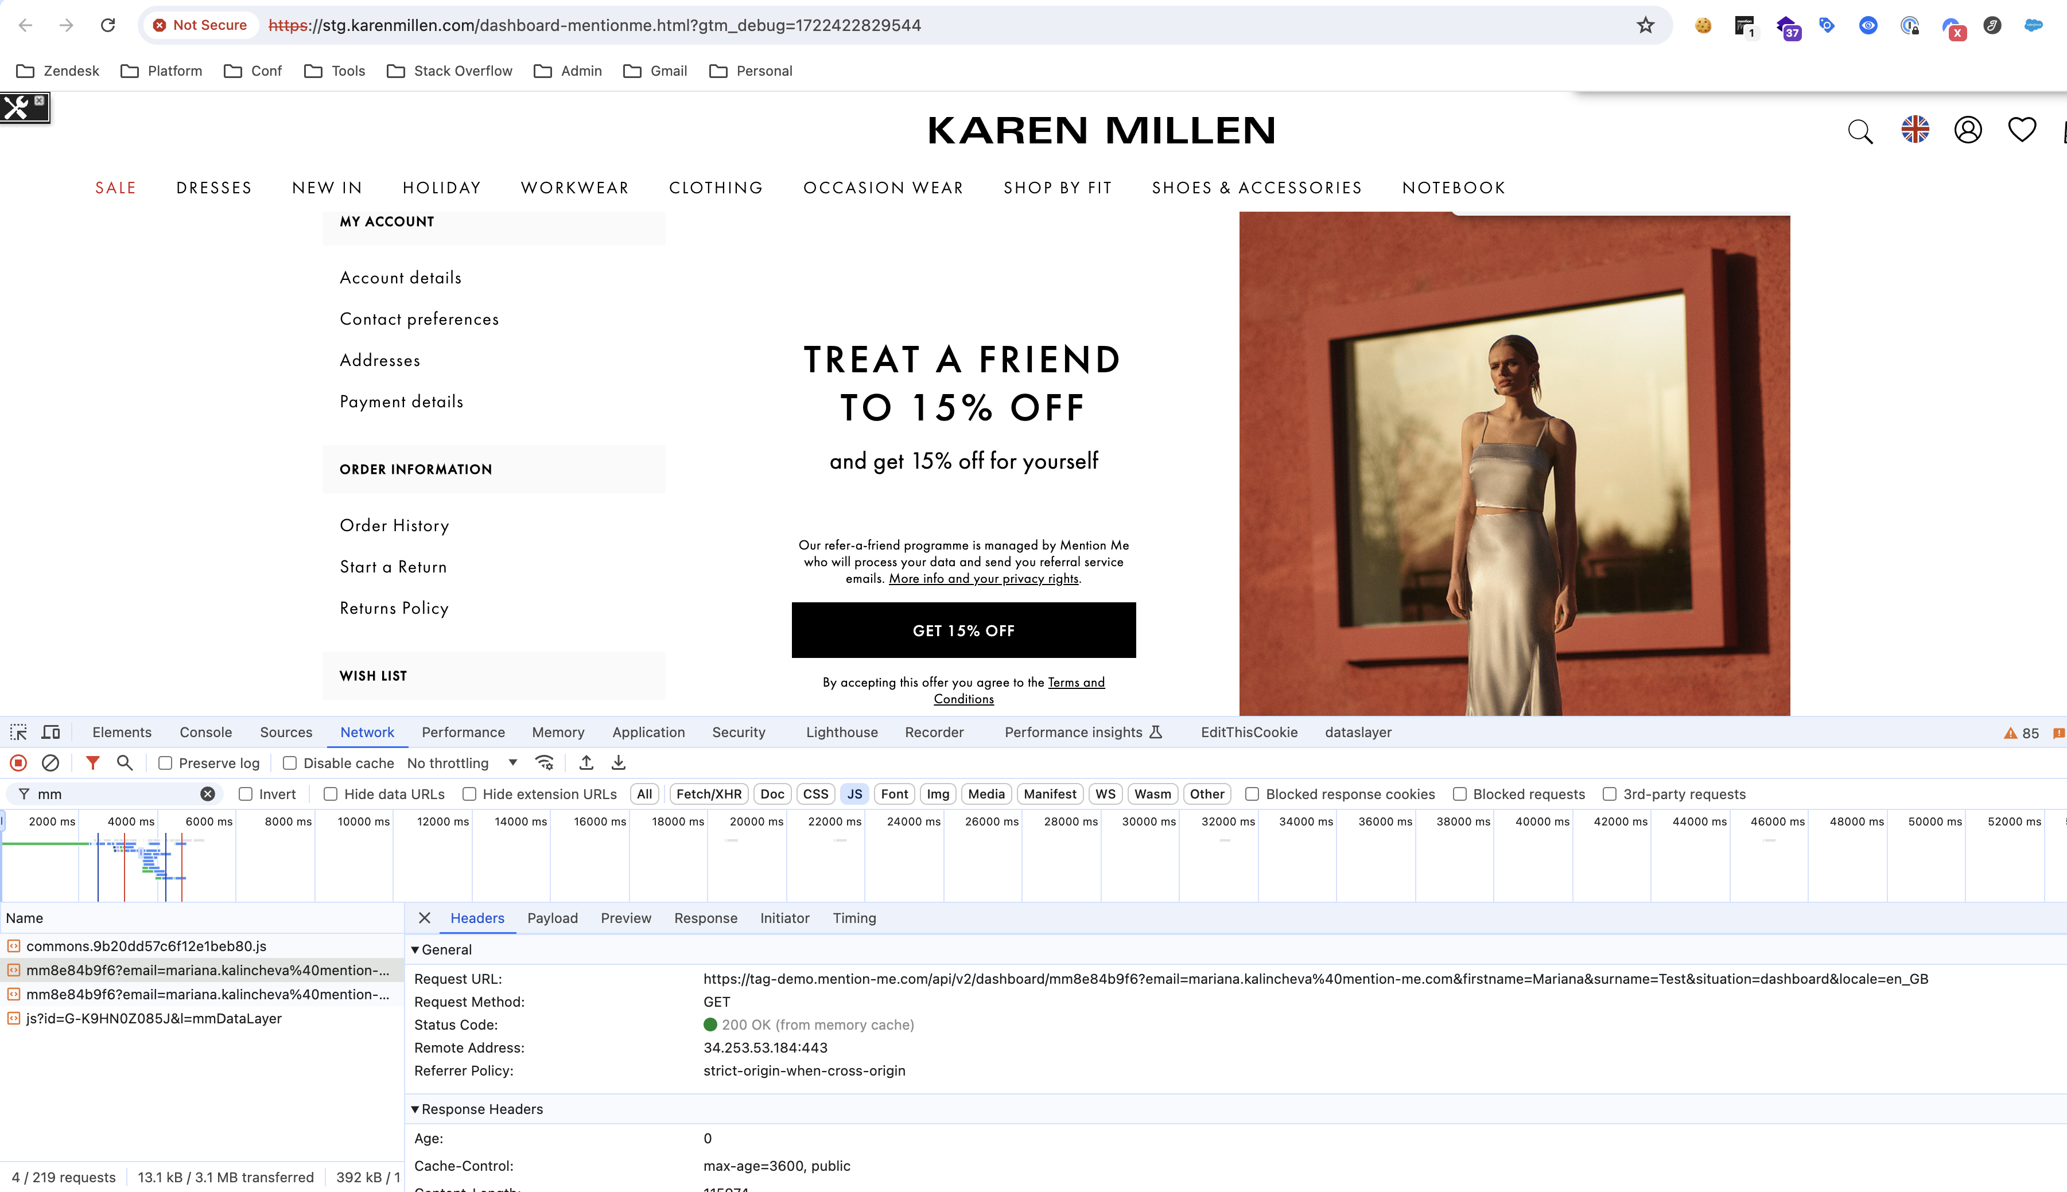Enable the Disable cache checkbox
This screenshot has height=1192, width=2067.
(289, 763)
